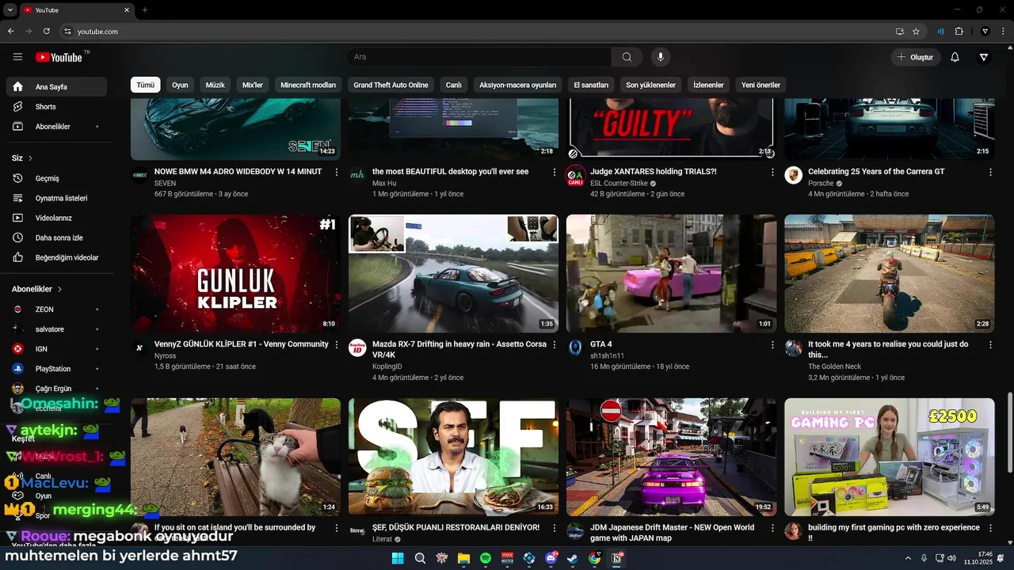Select the Son yüklenenler chip
Screen dimensions: 1014x570
(650, 85)
